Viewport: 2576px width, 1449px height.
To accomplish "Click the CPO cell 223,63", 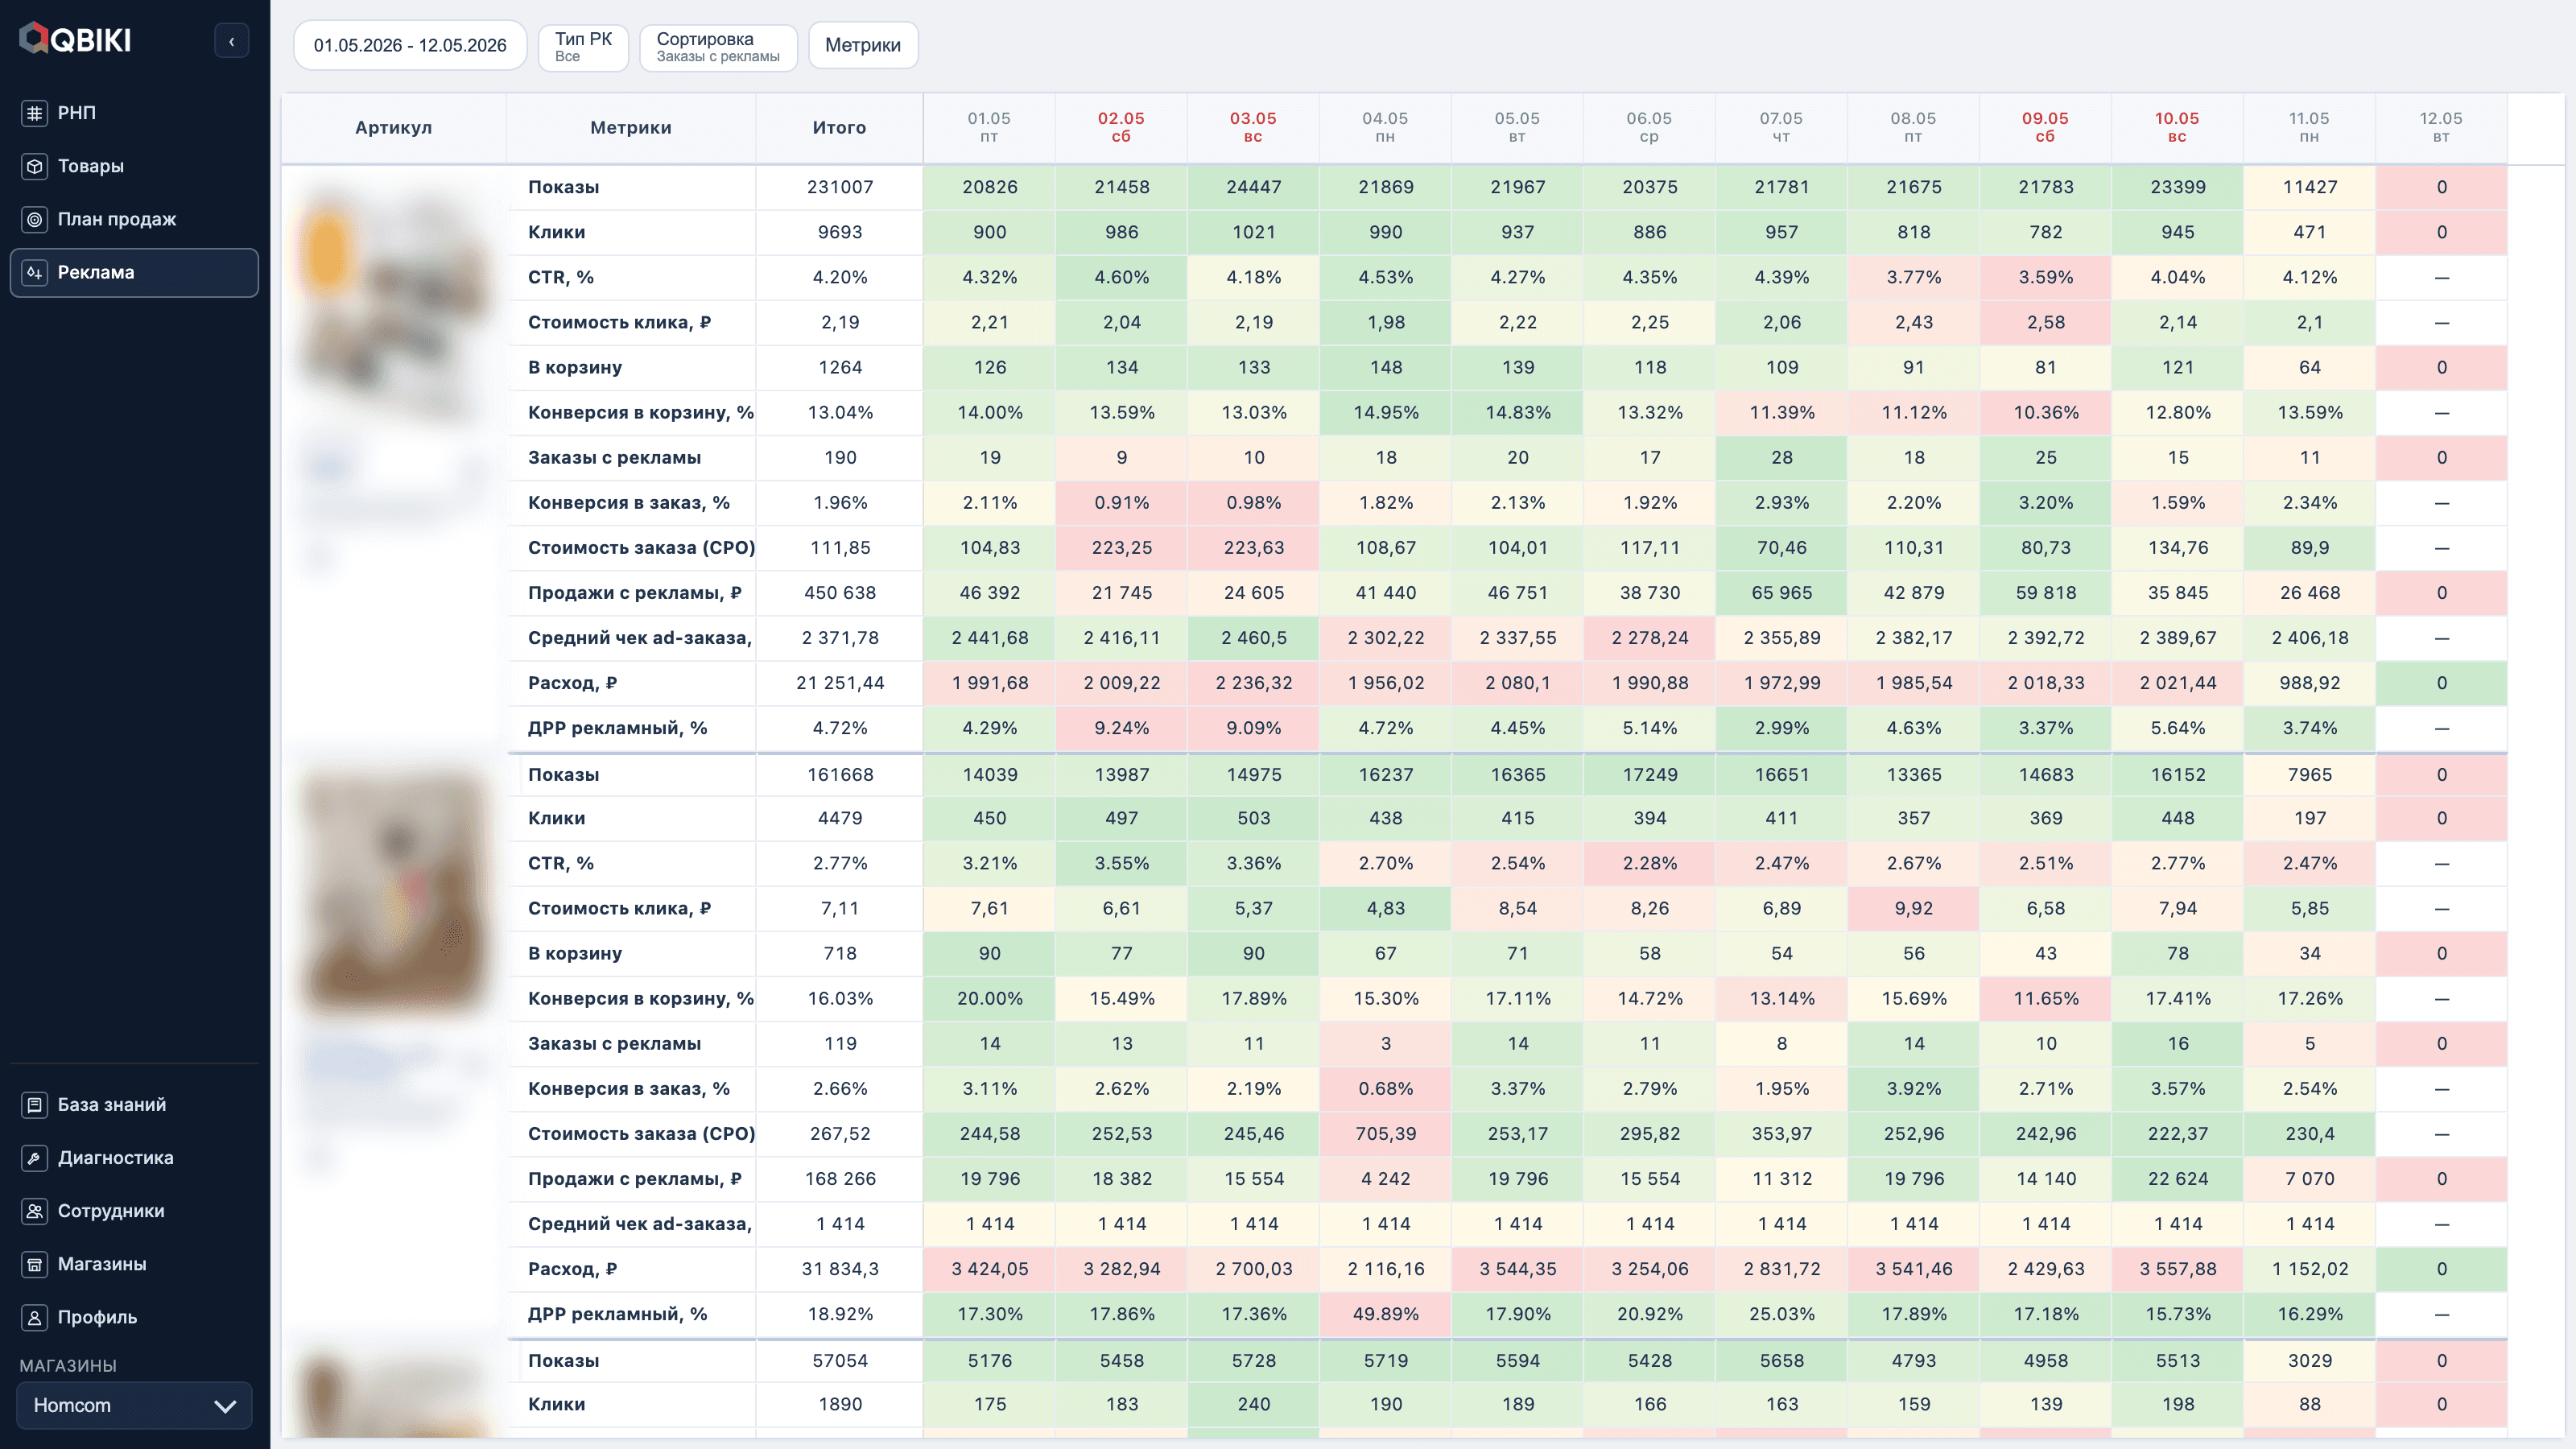I will click(1254, 548).
